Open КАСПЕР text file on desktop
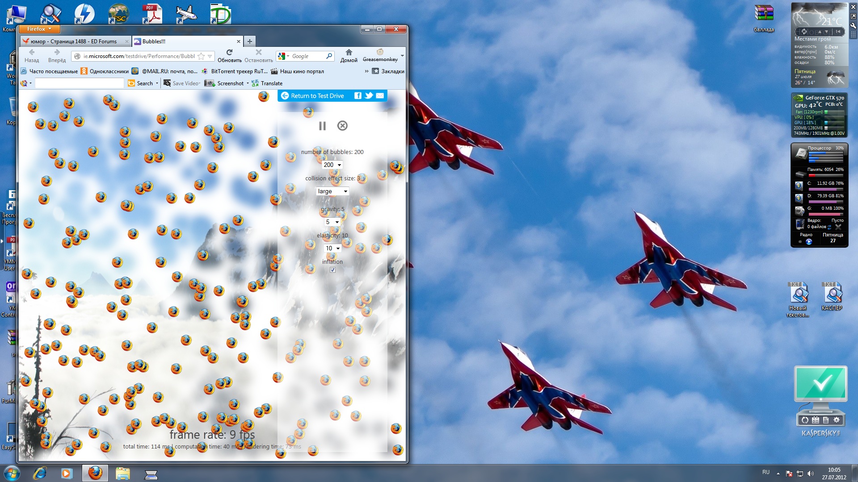 pos(832,296)
